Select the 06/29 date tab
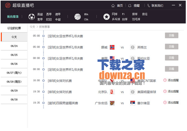187x131 pixels. click(x=14, y=91)
